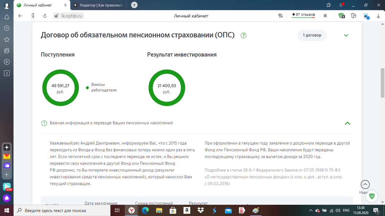Screen dimensions: 385x216
Task: Open the browser downloads arrow
Action: [x=378, y=16]
